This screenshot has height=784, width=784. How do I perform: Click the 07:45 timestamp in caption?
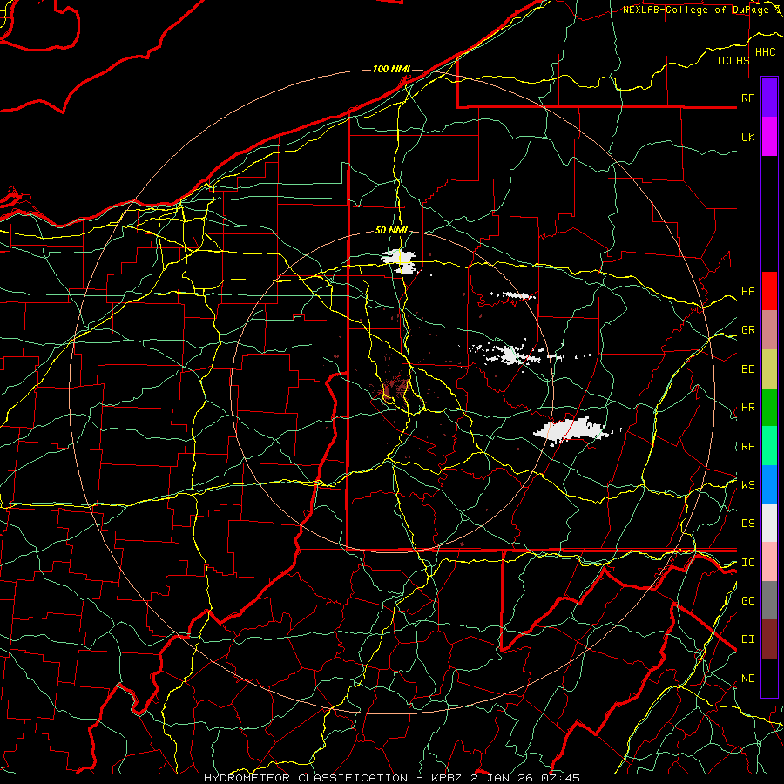[560, 778]
